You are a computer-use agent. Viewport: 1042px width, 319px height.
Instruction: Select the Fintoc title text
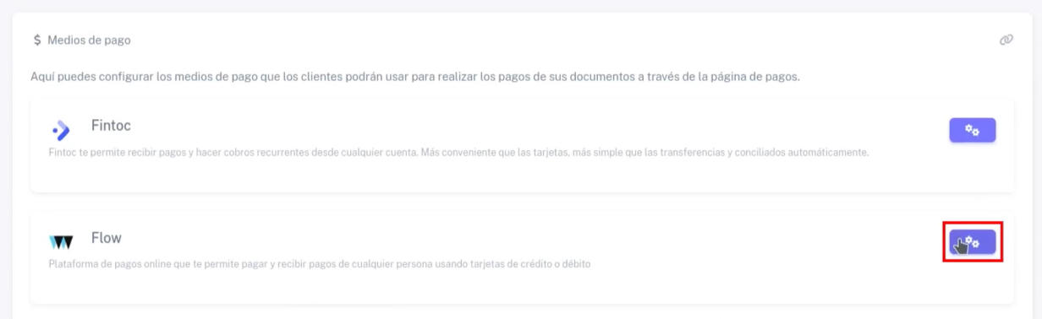(x=111, y=126)
